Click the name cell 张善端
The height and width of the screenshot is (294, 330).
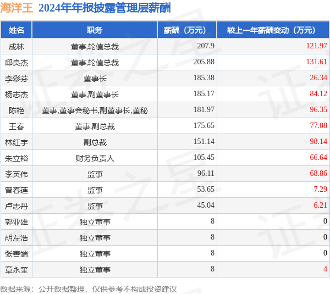tap(16, 254)
